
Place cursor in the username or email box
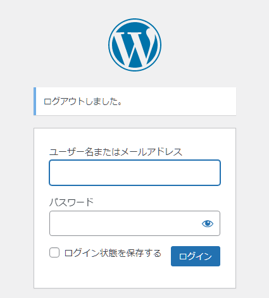pos(135,173)
